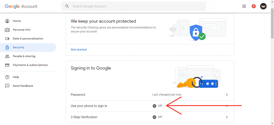Viewport: 274px width, 125px height.
Task: Click the search magnifier icon
Action: tap(67, 6)
